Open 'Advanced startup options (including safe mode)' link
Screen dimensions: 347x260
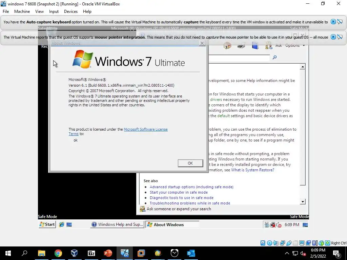click(191, 187)
